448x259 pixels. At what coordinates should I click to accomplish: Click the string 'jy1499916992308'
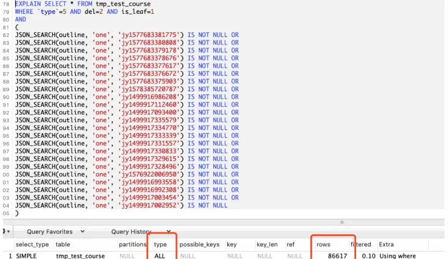coord(149,190)
